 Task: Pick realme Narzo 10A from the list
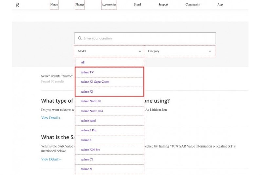click(x=92, y=111)
